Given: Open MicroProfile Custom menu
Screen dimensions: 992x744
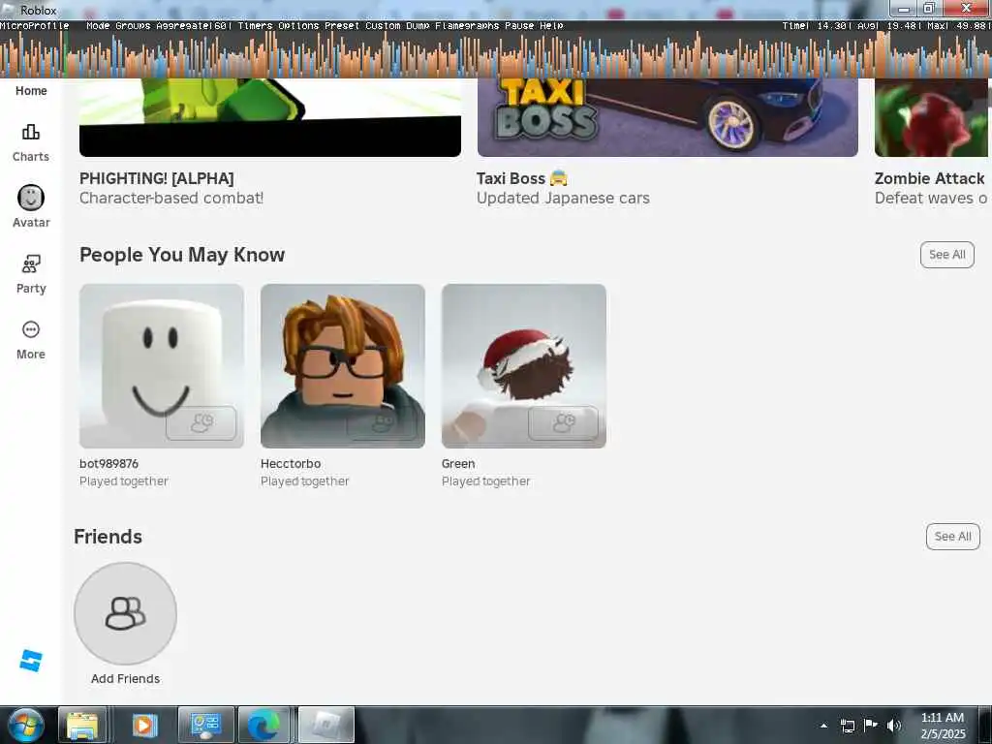Looking at the screenshot, I should click(383, 26).
